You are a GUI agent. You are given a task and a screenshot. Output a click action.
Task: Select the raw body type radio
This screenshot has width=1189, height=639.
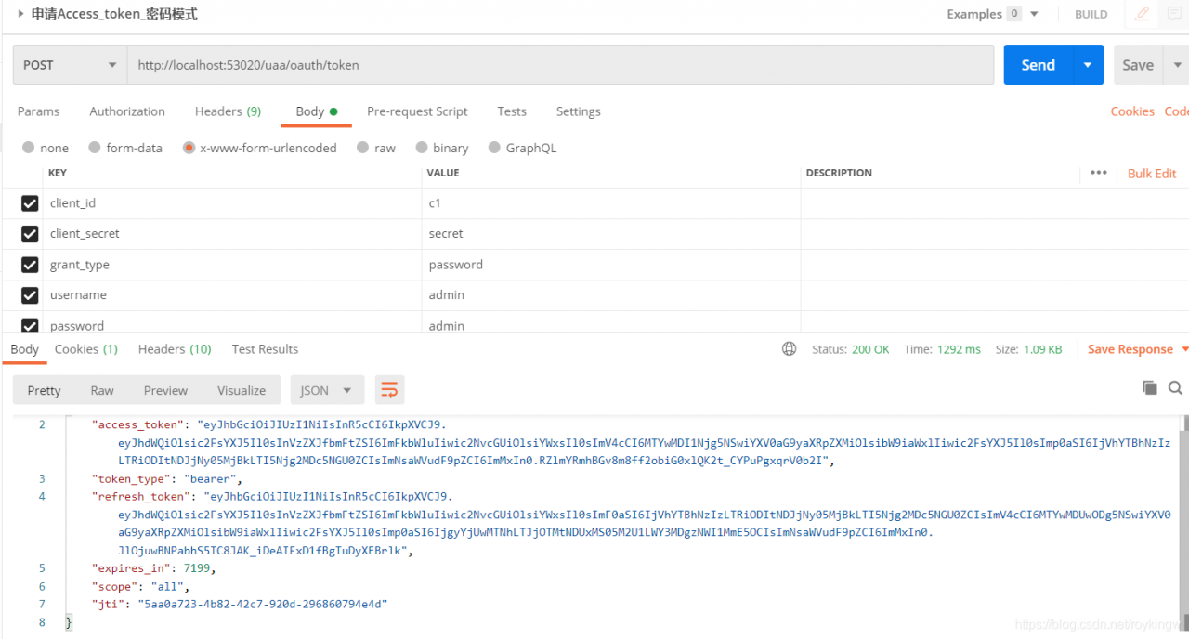[363, 148]
